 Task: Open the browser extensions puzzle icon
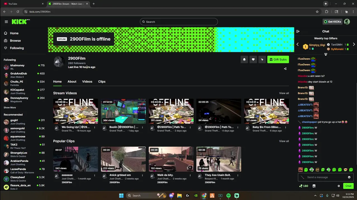(327, 12)
